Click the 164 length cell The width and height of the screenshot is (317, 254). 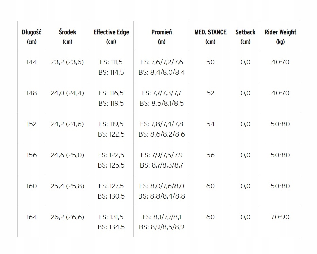coord(32,217)
